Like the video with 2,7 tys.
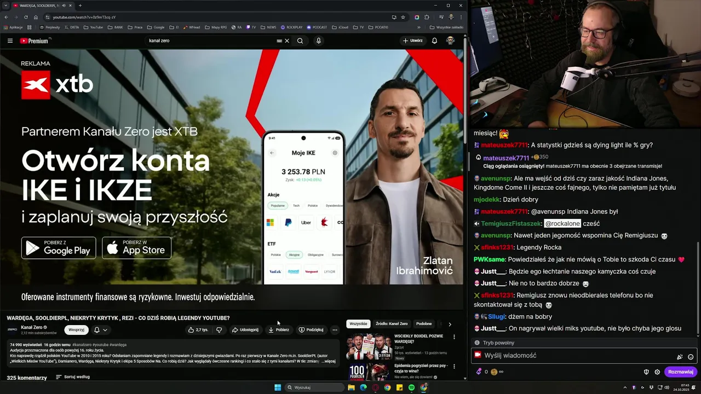This screenshot has width=701, height=394. [198, 330]
